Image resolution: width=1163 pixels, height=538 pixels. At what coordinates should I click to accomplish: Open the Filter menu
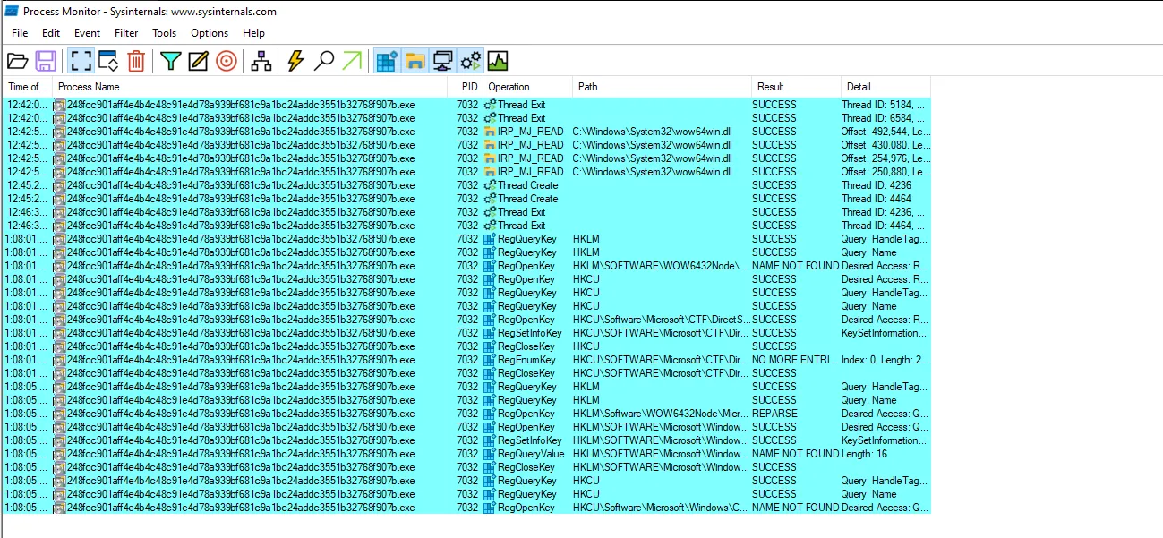(127, 33)
